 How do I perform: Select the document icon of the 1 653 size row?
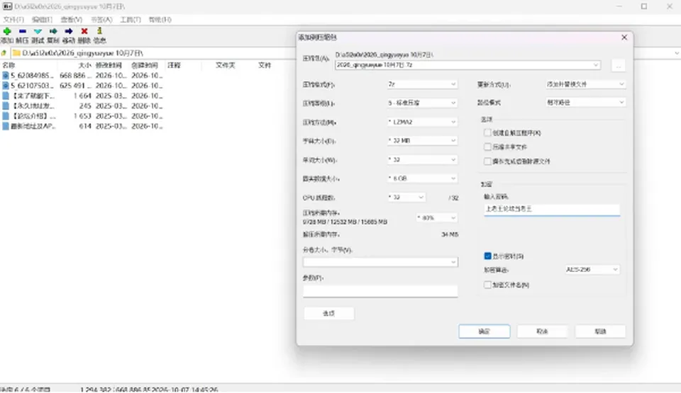click(x=5, y=116)
